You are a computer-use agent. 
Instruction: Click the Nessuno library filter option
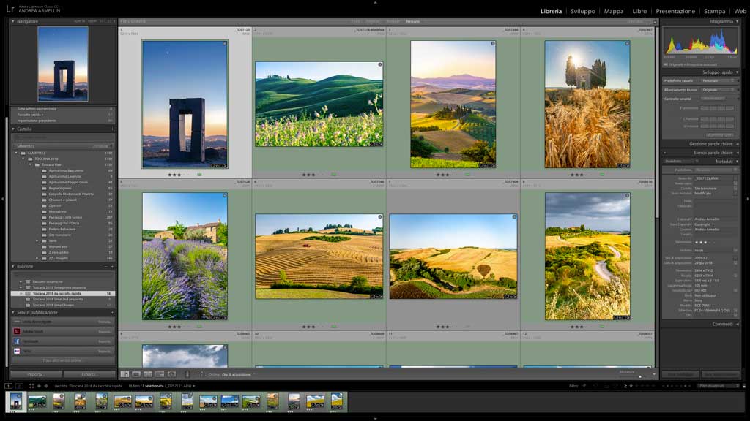click(413, 21)
